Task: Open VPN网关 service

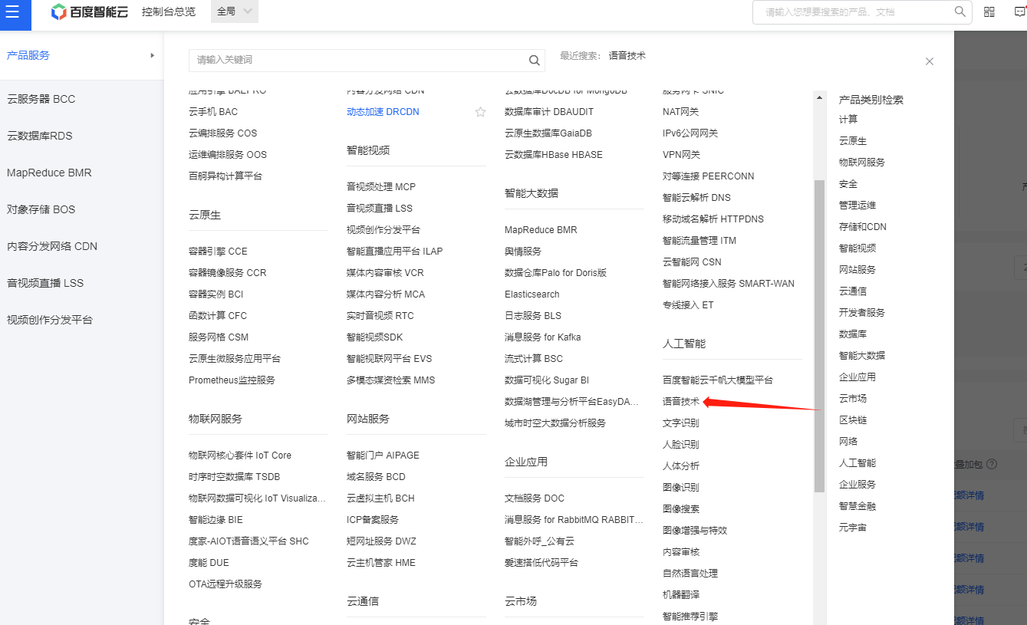Action: tap(681, 155)
